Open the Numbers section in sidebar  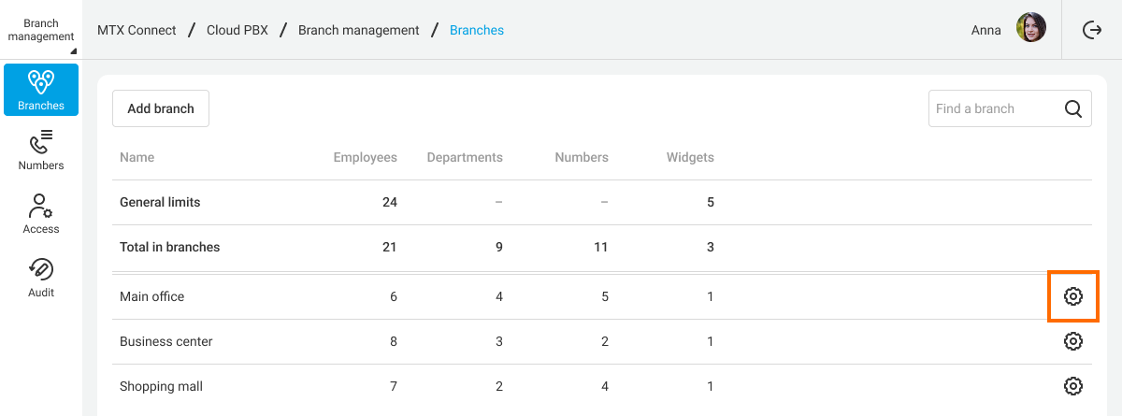[x=41, y=150]
